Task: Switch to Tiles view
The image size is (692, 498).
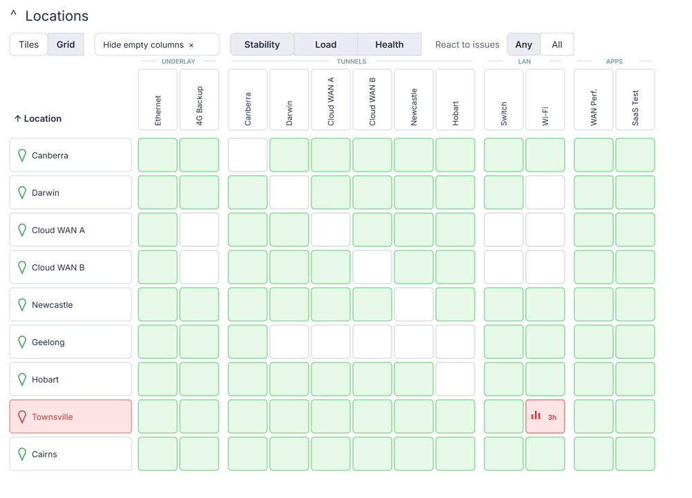Action: [28, 44]
